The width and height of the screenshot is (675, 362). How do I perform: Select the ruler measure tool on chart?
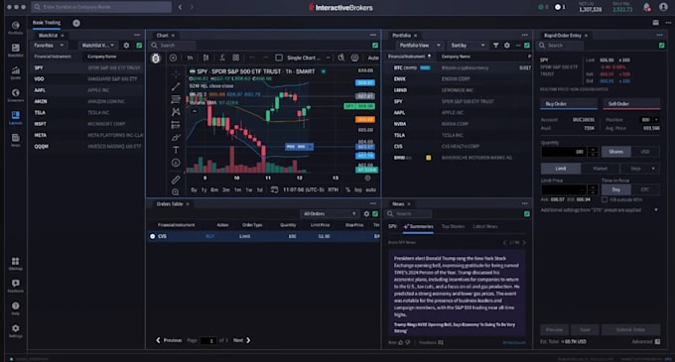pyautogui.click(x=176, y=180)
